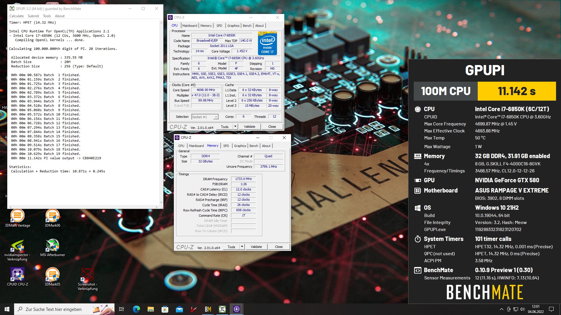Open File Explorer from taskbar

[150, 309]
